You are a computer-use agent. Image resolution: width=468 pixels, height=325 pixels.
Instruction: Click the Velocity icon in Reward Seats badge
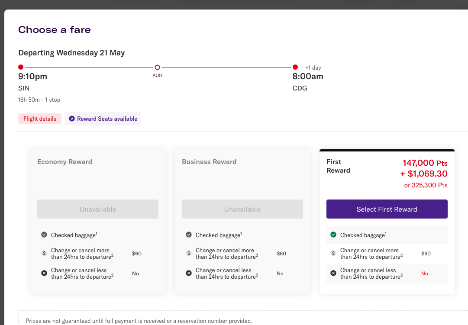(x=71, y=119)
